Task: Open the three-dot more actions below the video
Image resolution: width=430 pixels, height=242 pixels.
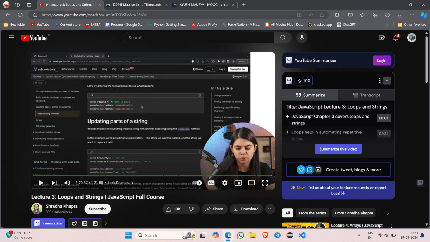Action: coord(270,209)
